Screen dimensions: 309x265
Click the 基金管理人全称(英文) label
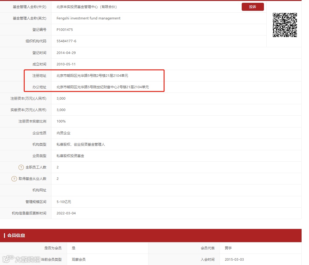coord(30,18)
